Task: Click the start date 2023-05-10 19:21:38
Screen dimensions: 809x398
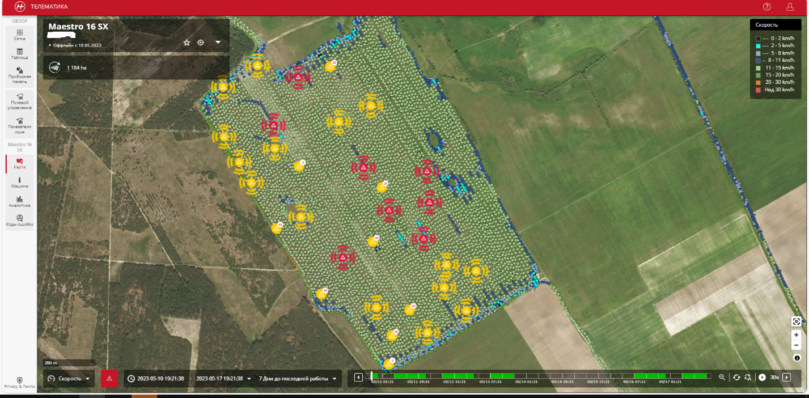Action: point(162,379)
